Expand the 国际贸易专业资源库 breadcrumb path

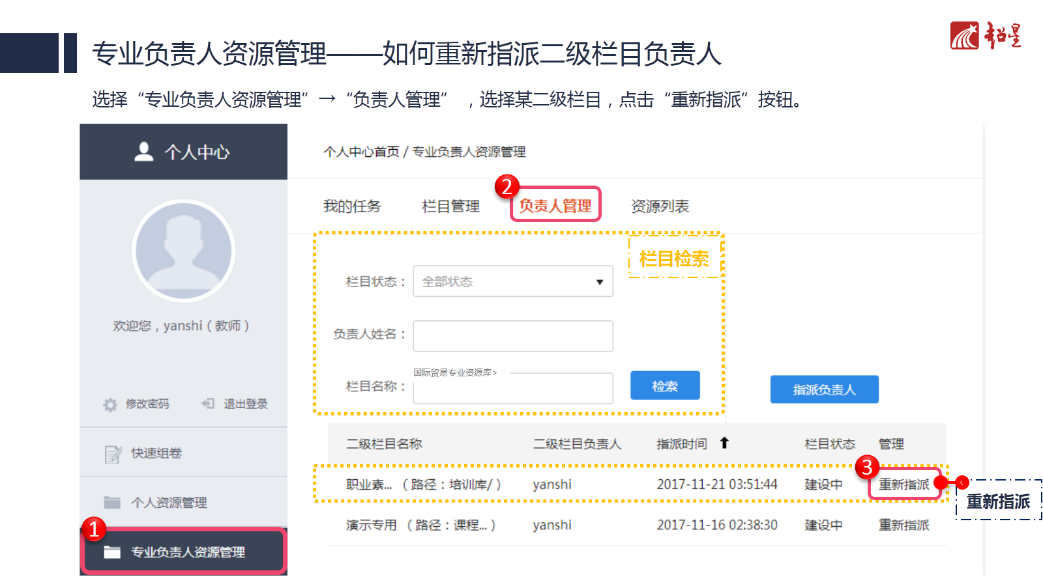point(455,372)
